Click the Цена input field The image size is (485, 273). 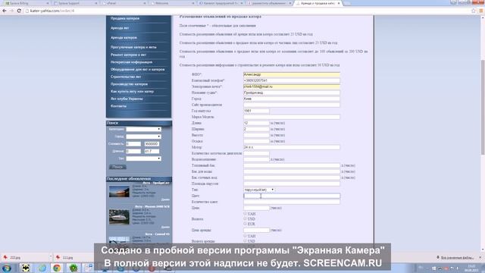[256, 208]
